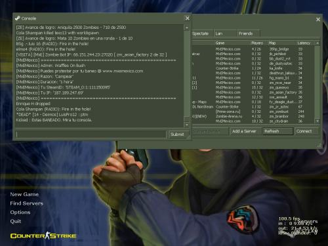This screenshot has height=246, width=328.
Task: Sort servers by Players column header
Action: [x=259, y=43]
